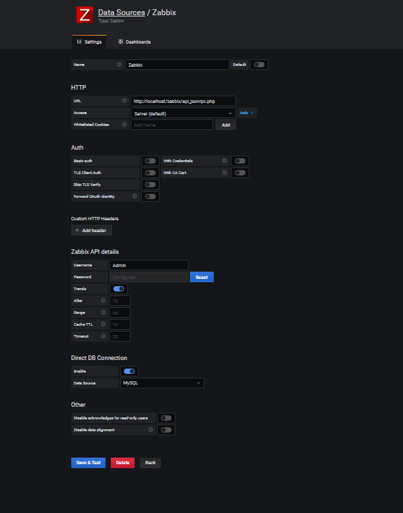The width and height of the screenshot is (403, 513).
Task: Click the info icon next to Range
Action: [103, 313]
